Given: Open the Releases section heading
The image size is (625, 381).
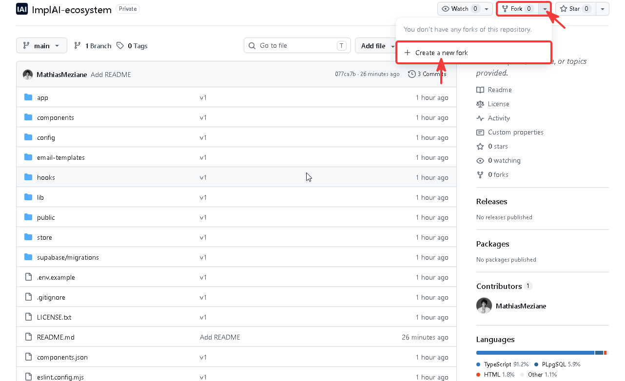Looking at the screenshot, I should pos(491,201).
